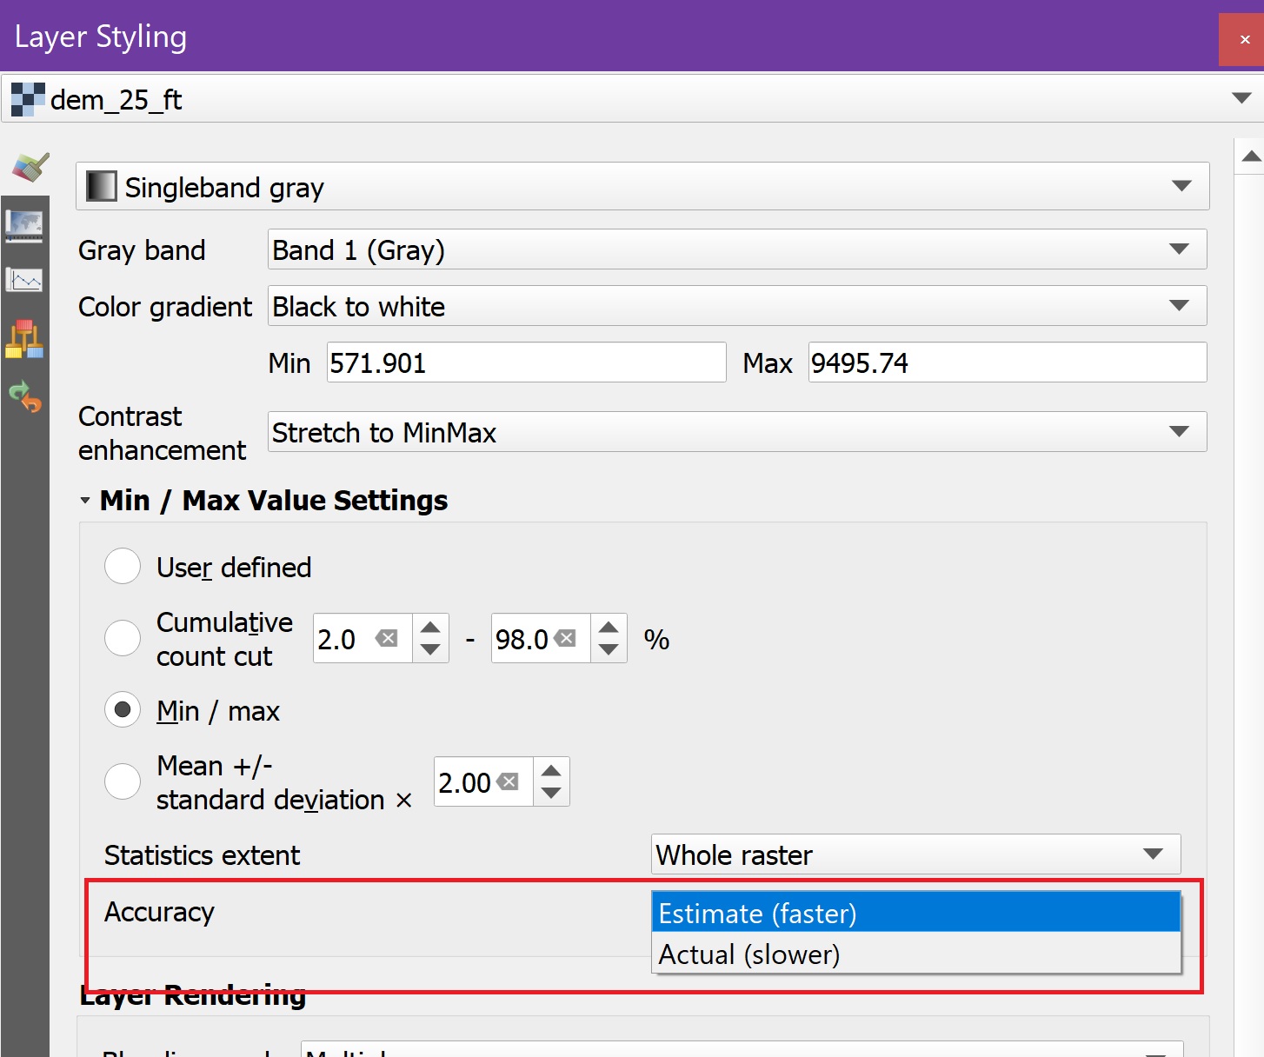Select Mean +/- standard deviation option
Viewport: 1264px width, 1057px height.
[123, 781]
